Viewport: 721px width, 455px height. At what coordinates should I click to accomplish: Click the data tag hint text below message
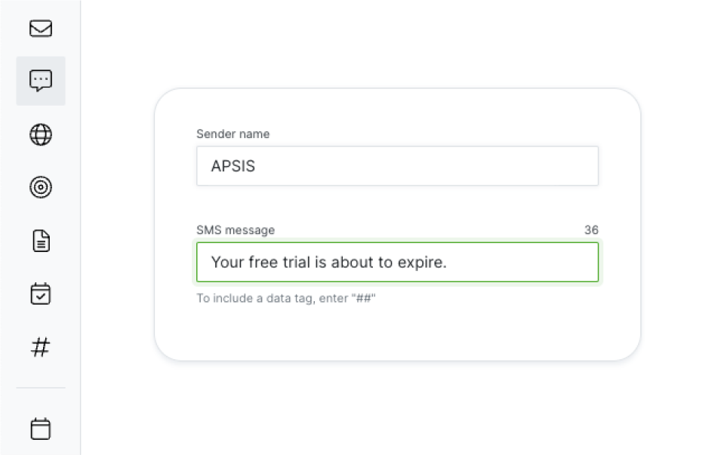click(x=286, y=298)
